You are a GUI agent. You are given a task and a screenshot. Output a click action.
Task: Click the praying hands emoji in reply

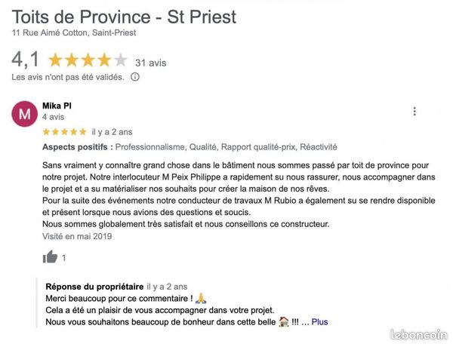[x=201, y=298]
